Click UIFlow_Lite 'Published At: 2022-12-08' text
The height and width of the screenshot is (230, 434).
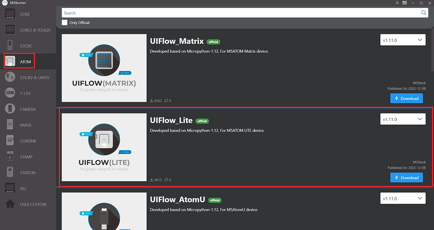tap(407, 168)
